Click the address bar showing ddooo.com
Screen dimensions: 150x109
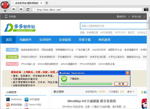pyautogui.click(x=87, y=9)
